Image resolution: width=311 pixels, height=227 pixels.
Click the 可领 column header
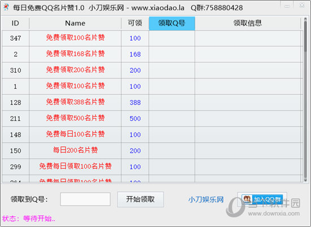(x=135, y=23)
